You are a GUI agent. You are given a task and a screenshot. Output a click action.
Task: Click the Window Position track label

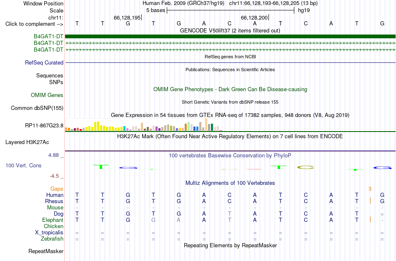click(43, 3)
